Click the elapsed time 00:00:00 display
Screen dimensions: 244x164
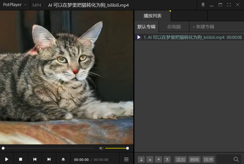pyautogui.click(x=81, y=160)
